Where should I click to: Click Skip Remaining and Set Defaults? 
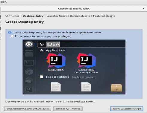click(28, 109)
